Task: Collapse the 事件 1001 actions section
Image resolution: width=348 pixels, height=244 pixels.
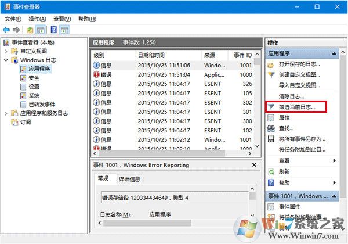Action: tap(334, 196)
